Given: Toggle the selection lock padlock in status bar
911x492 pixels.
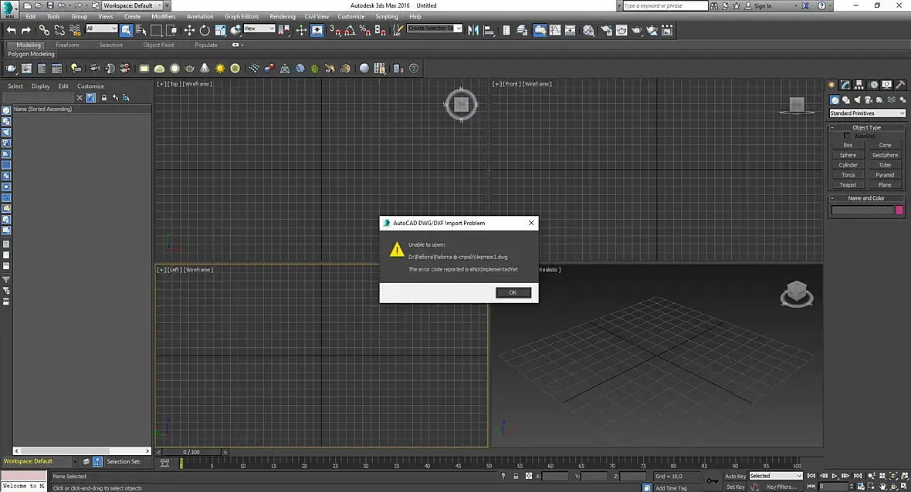Looking at the screenshot, I should pyautogui.click(x=516, y=476).
